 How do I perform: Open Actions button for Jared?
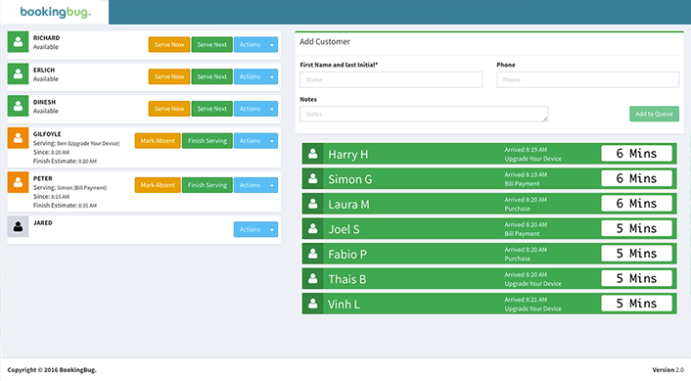coord(250,230)
